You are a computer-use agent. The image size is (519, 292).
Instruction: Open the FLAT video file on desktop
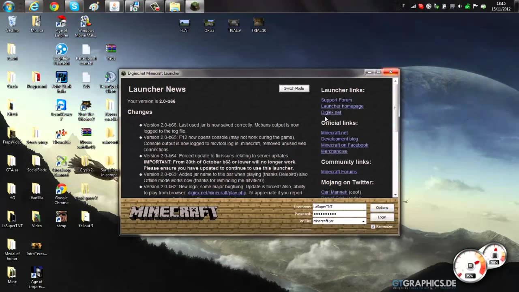pos(184,25)
